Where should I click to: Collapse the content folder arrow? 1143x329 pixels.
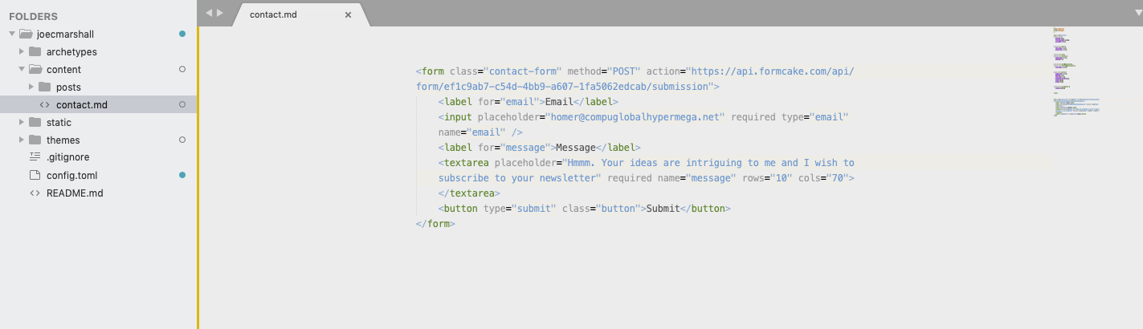point(22,70)
